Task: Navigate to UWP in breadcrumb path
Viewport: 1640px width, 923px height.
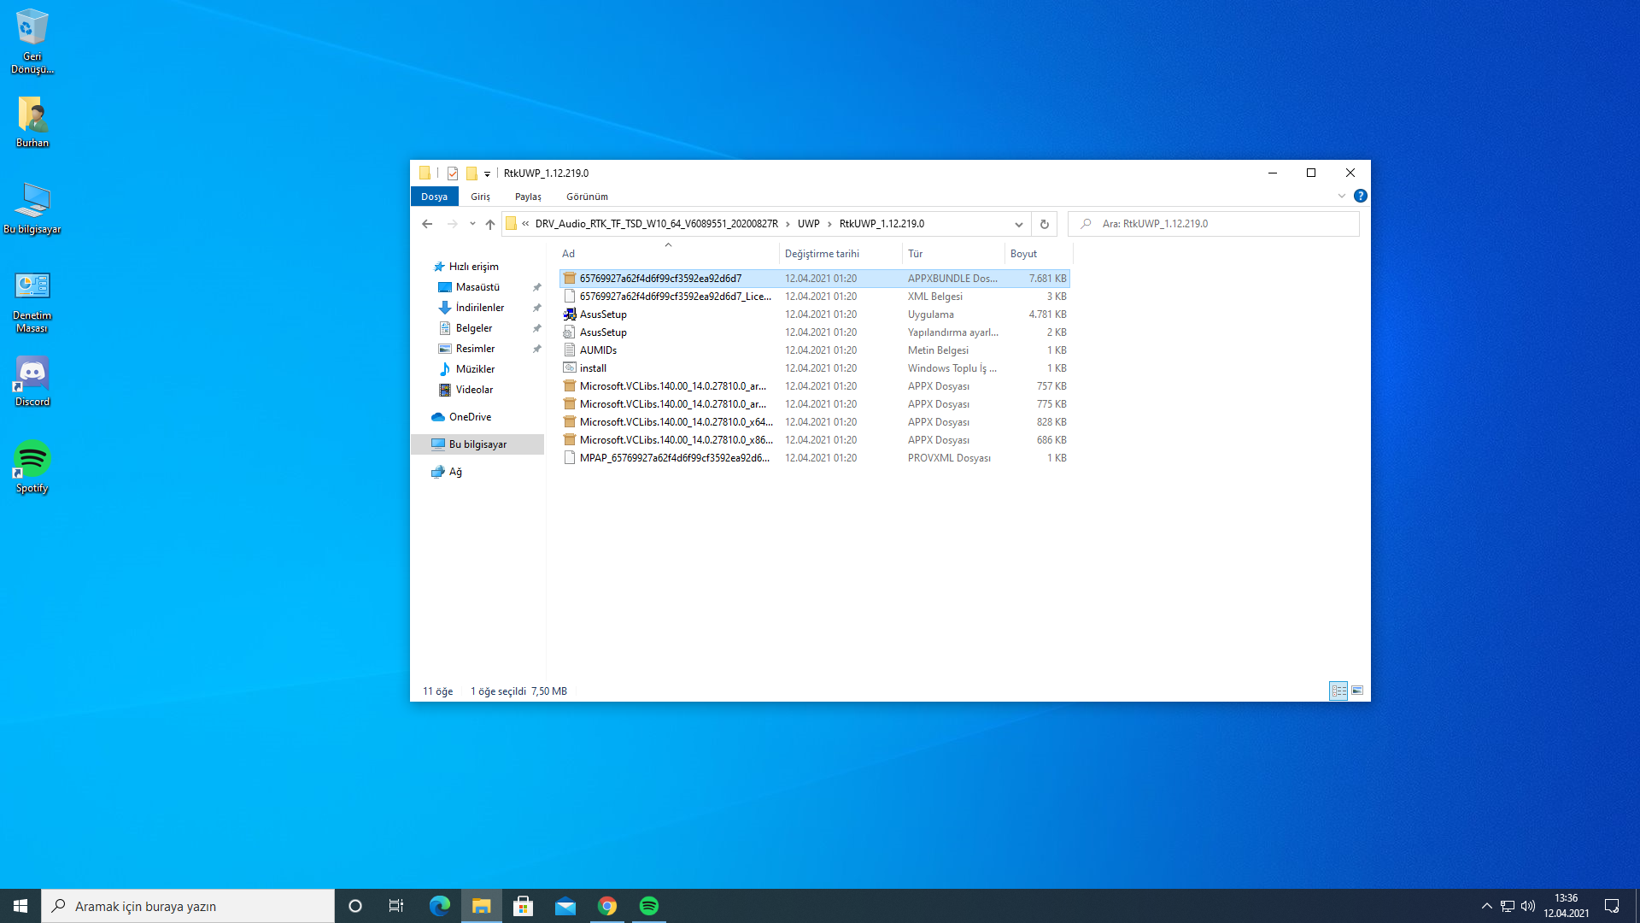Action: [x=808, y=224]
